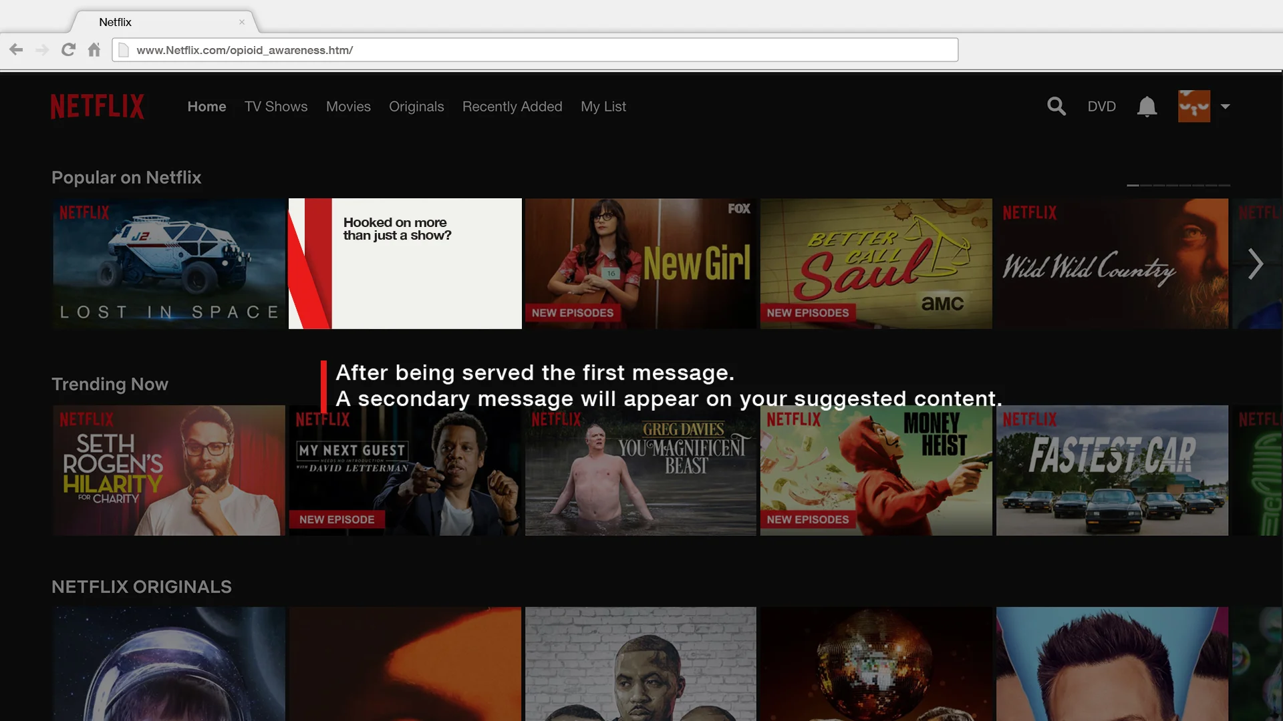The image size is (1283, 721).
Task: Open Better Call Saul thumbnail
Action: coord(876,264)
